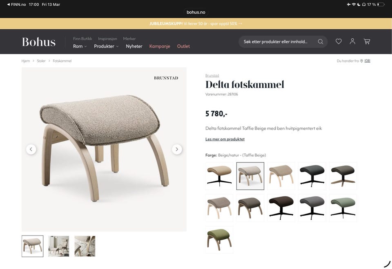Go back to FINN.no app
Viewport: 392px width, 269px height.
tap(16, 4)
